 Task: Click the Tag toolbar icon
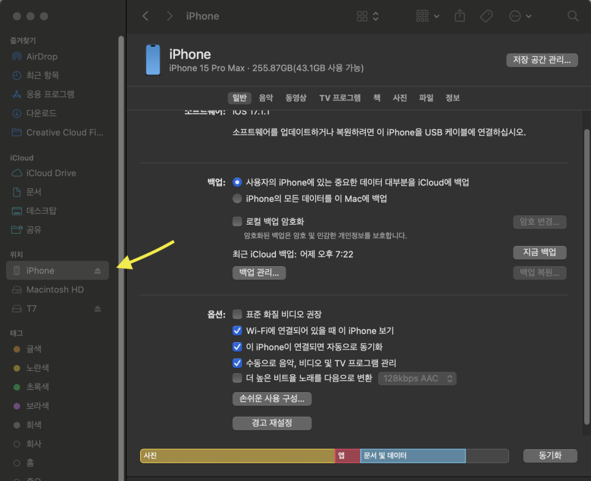click(x=486, y=16)
